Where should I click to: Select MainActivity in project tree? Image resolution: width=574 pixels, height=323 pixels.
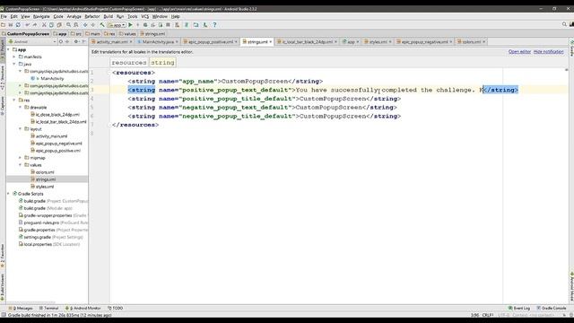(x=52, y=78)
